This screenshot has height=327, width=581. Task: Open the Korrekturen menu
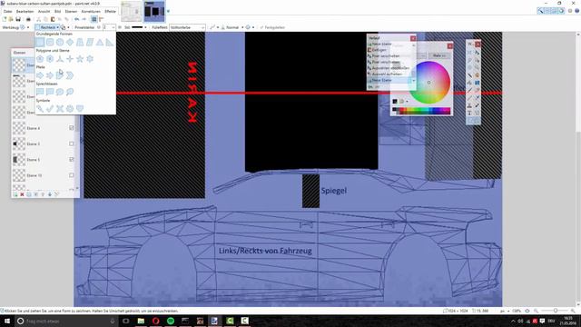point(91,12)
